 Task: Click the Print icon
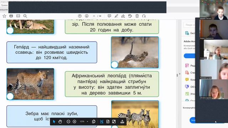tap(11, 16)
